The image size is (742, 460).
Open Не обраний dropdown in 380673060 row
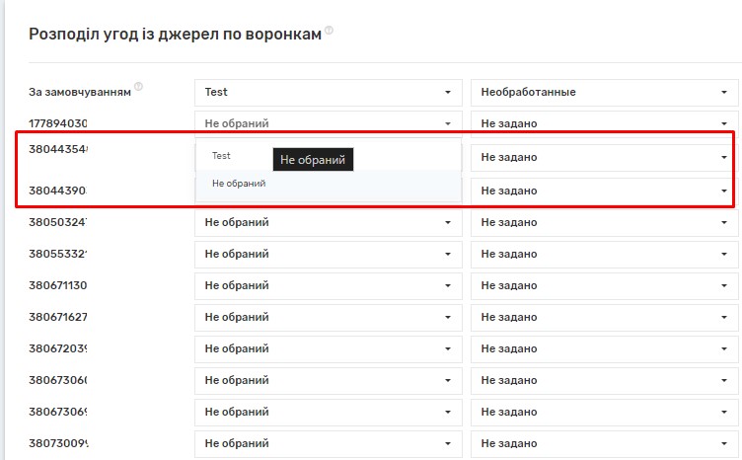pyautogui.click(x=329, y=380)
